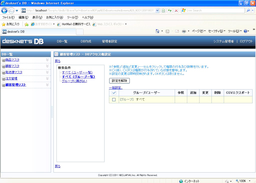
Task: Click the desknet's DB logo
Action: tap(23, 41)
